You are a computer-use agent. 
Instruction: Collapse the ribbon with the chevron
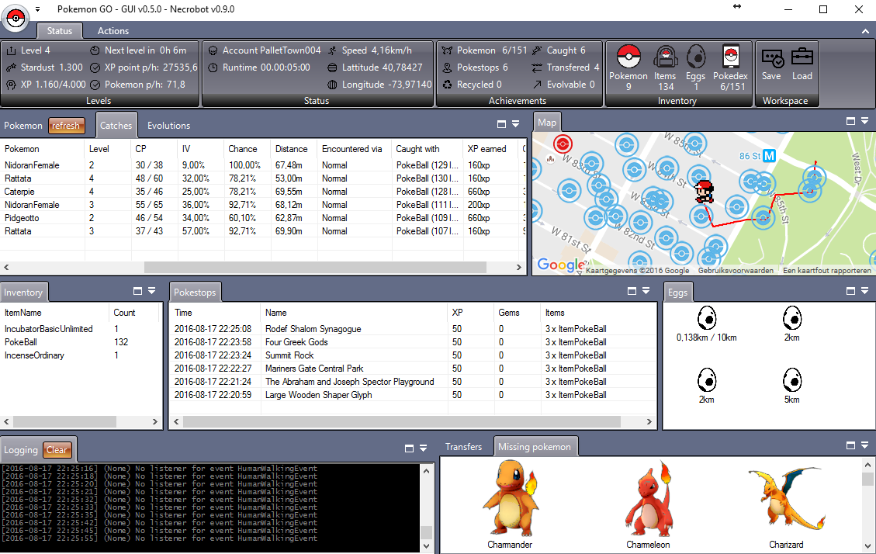tap(866, 31)
